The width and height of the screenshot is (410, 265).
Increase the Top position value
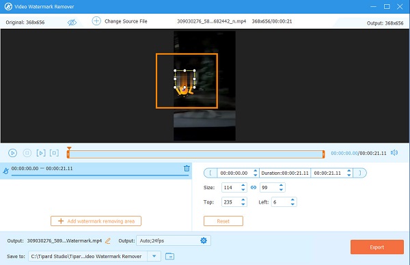[x=243, y=199]
